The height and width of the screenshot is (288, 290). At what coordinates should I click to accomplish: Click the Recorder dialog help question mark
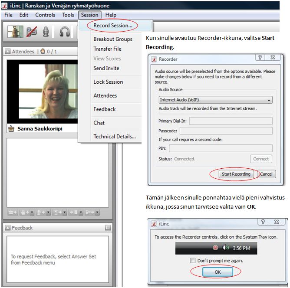260,58
